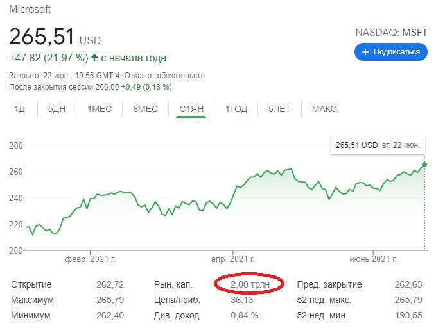The image size is (436, 335).
Task: Click the +47,82 (21,97 %) change text
Action: (49, 58)
